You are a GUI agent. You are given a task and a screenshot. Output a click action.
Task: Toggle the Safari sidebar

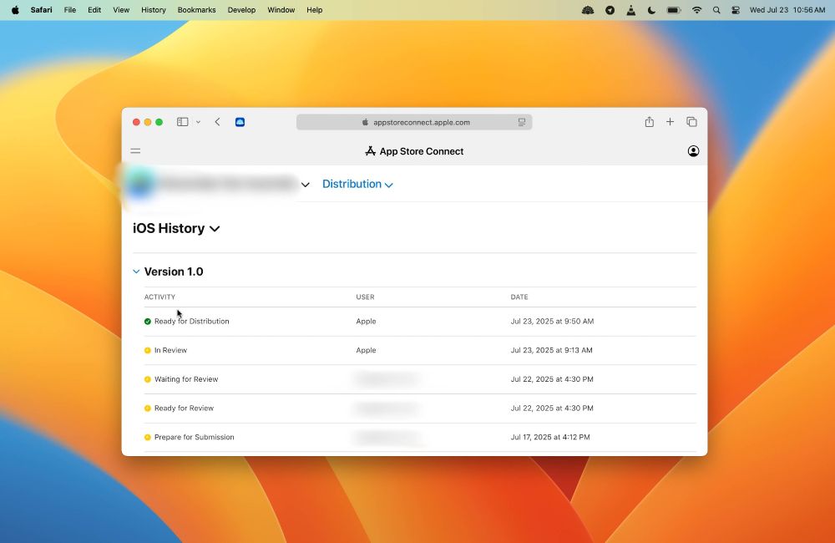(182, 122)
